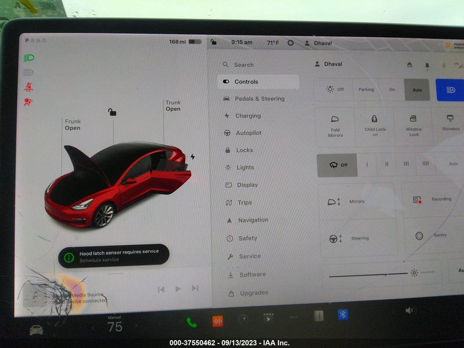Viewport: 464px width, 348px height.
Task: Open Dhaval profile in top status bar
Action: tap(318, 43)
